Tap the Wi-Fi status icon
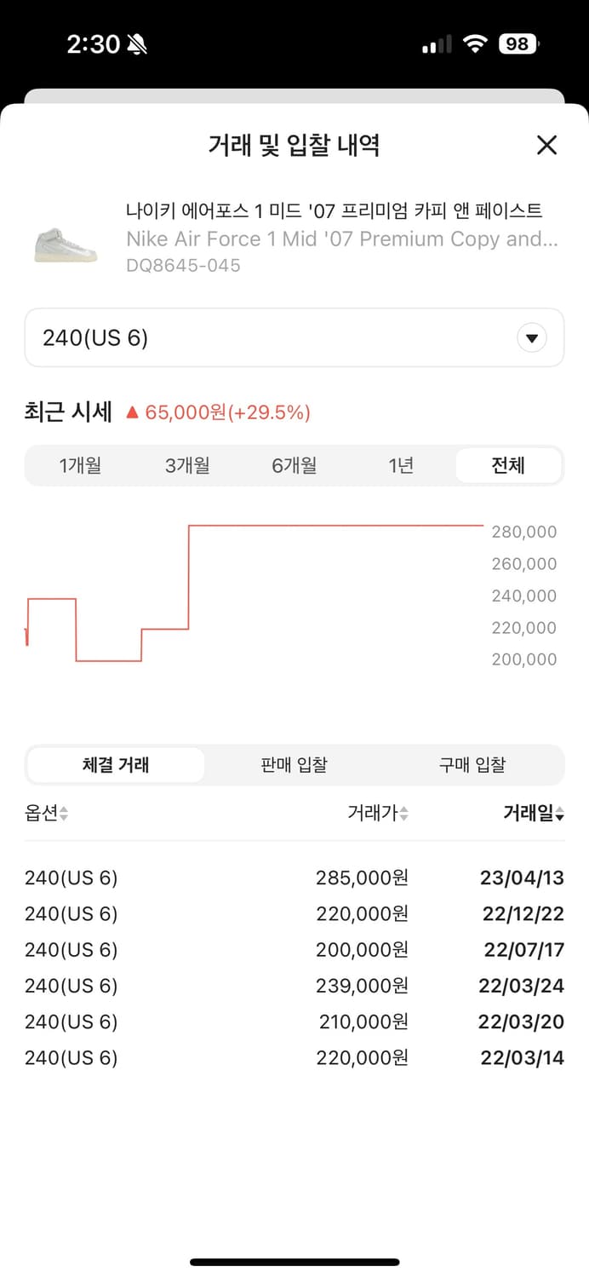 coord(475,43)
